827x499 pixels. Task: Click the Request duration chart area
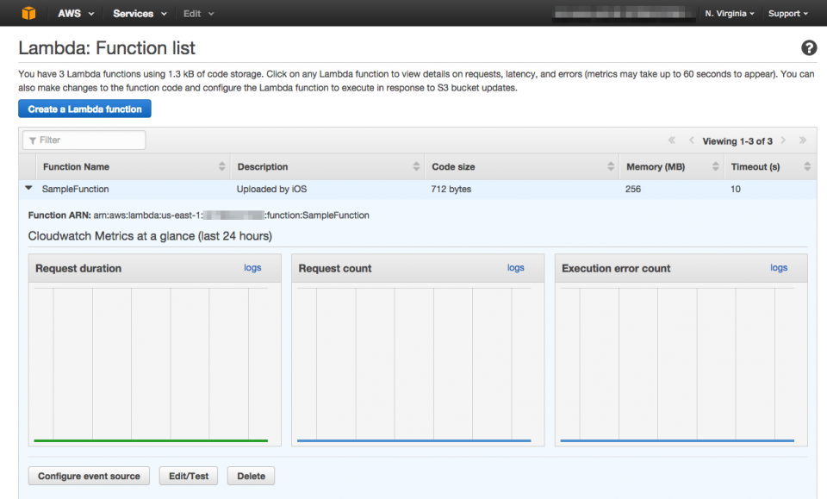tap(151, 365)
